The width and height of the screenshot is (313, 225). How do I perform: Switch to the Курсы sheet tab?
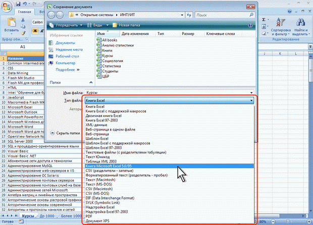pyautogui.click(x=28, y=216)
